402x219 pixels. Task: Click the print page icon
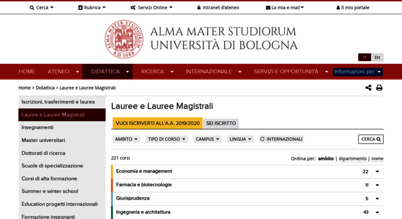379,87
